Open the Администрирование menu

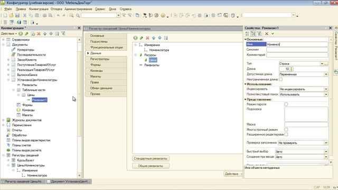coord(78,9)
